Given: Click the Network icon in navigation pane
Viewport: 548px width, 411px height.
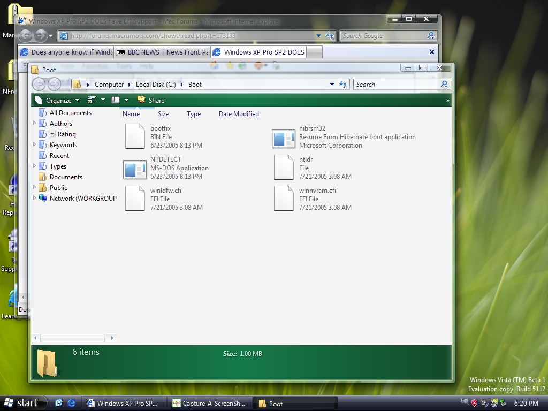Looking at the screenshot, I should [x=43, y=198].
